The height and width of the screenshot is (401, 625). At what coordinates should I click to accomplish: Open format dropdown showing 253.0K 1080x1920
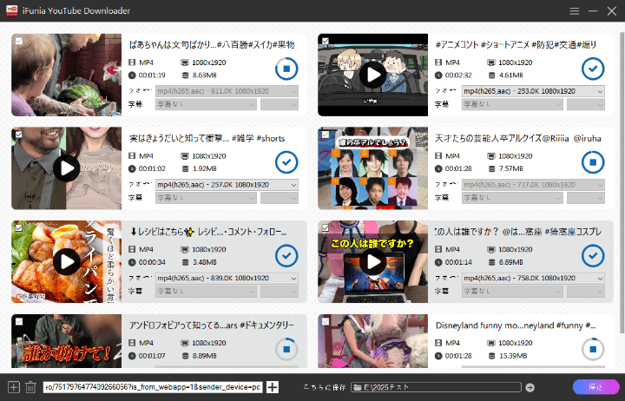(x=533, y=91)
